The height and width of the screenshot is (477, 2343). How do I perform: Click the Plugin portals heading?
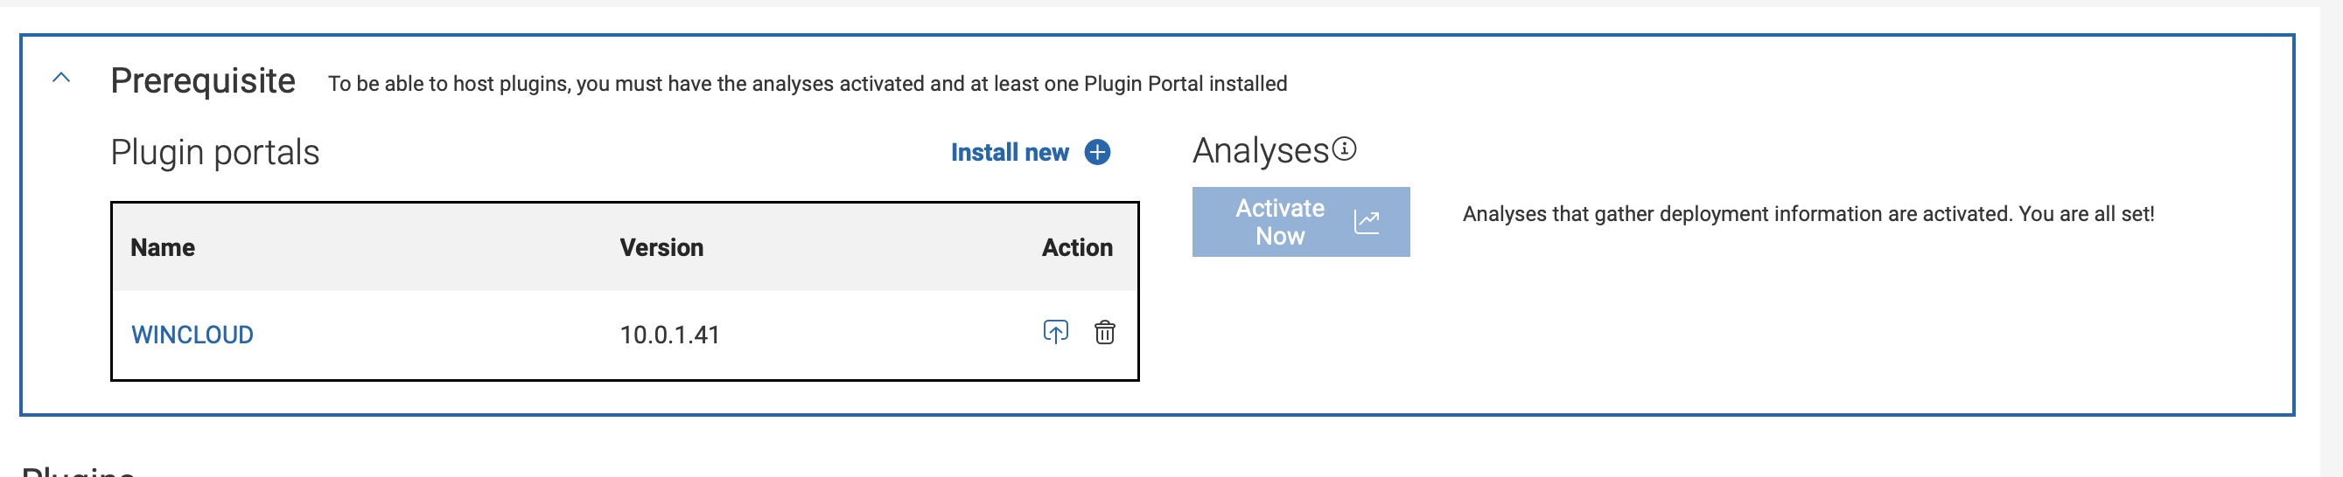pos(214,153)
